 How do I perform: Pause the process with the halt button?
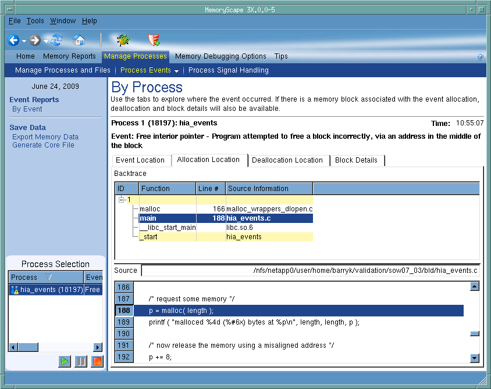(x=80, y=361)
